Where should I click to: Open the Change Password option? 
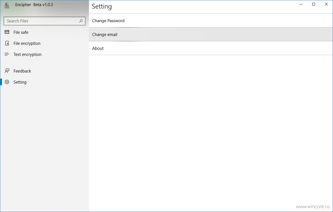pyautogui.click(x=211, y=20)
